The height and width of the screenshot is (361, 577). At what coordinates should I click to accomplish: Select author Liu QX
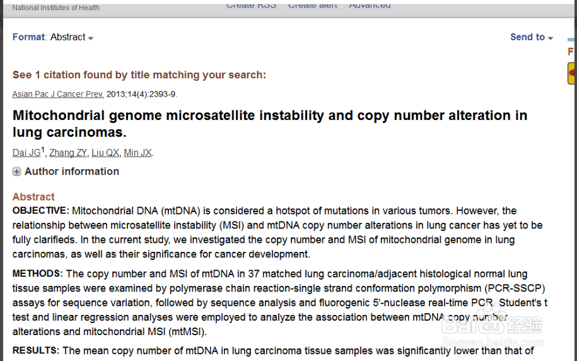point(105,153)
